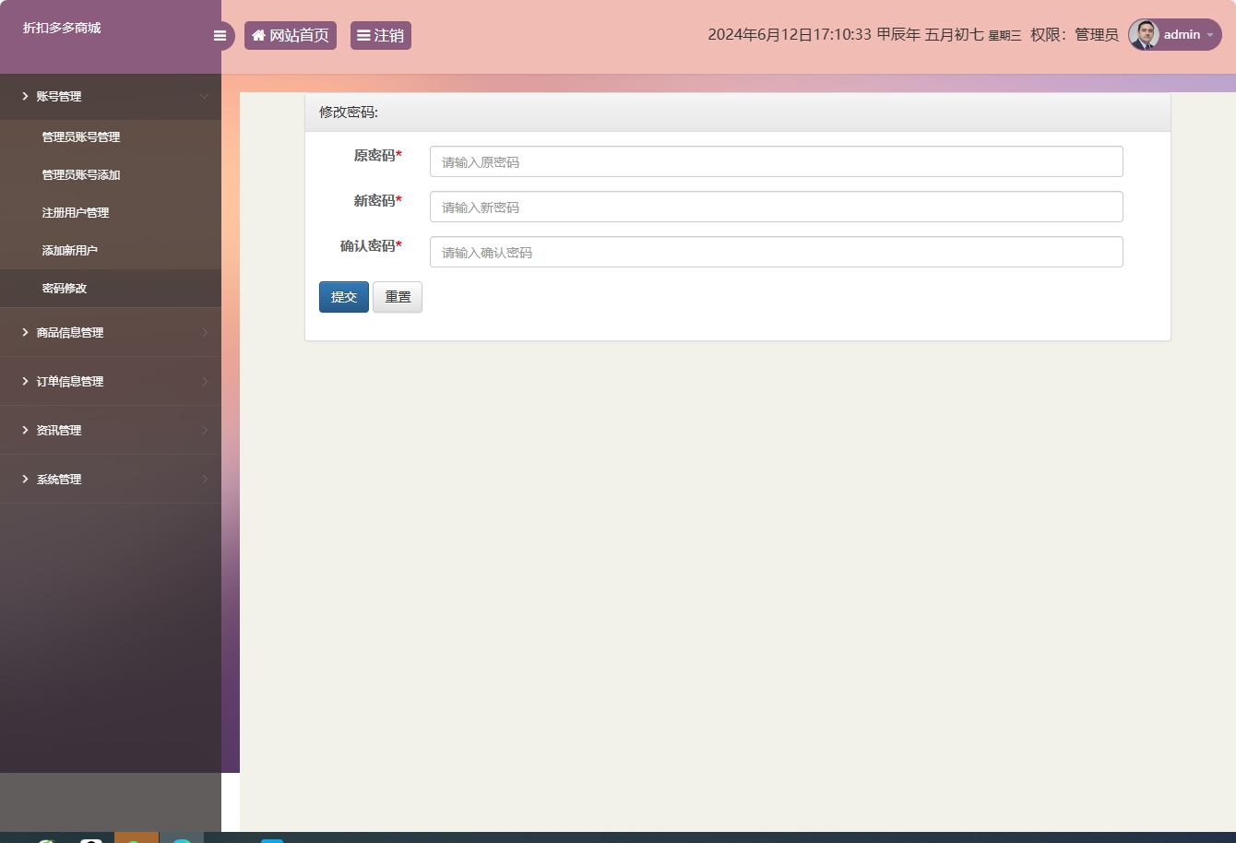This screenshot has height=843, width=1236.
Task: Click the date-time text in header
Action: 864,35
